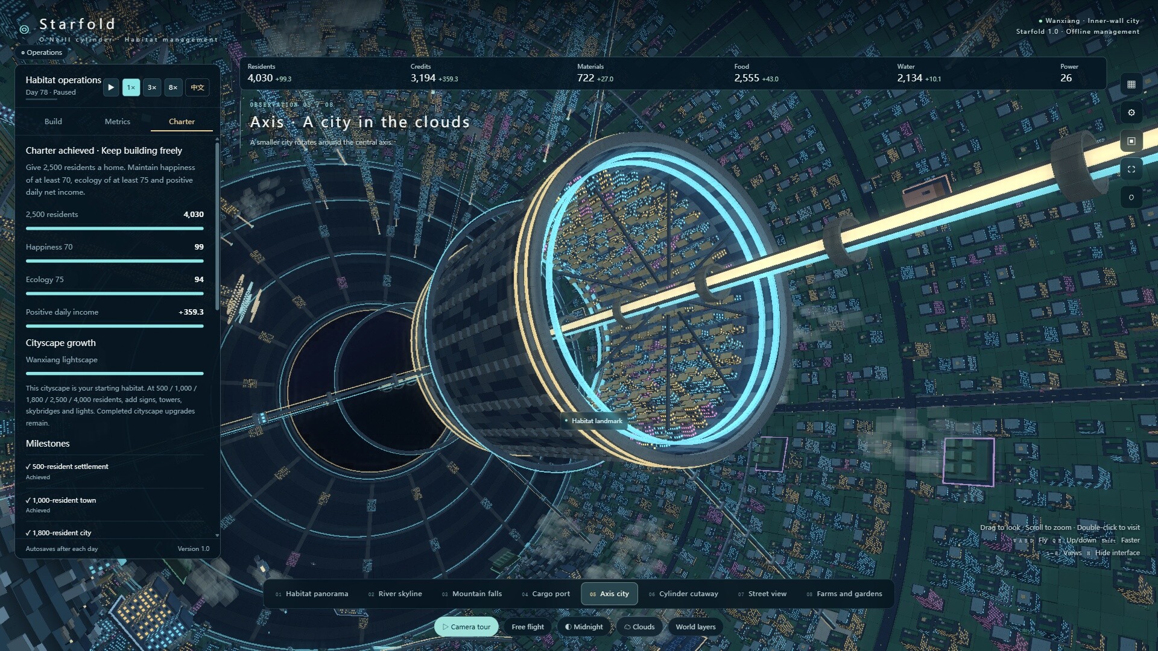Toggle Clouds visibility

click(639, 627)
